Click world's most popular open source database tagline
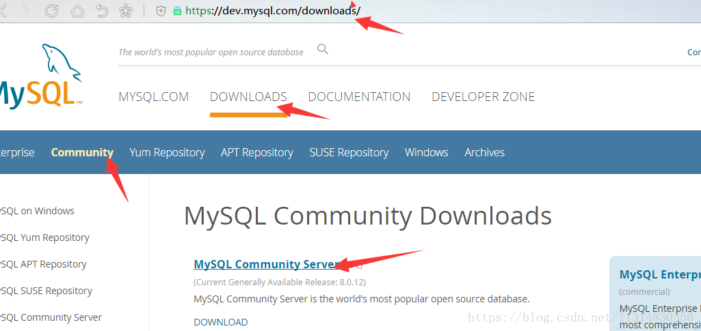This screenshot has height=331, width=701. point(211,52)
